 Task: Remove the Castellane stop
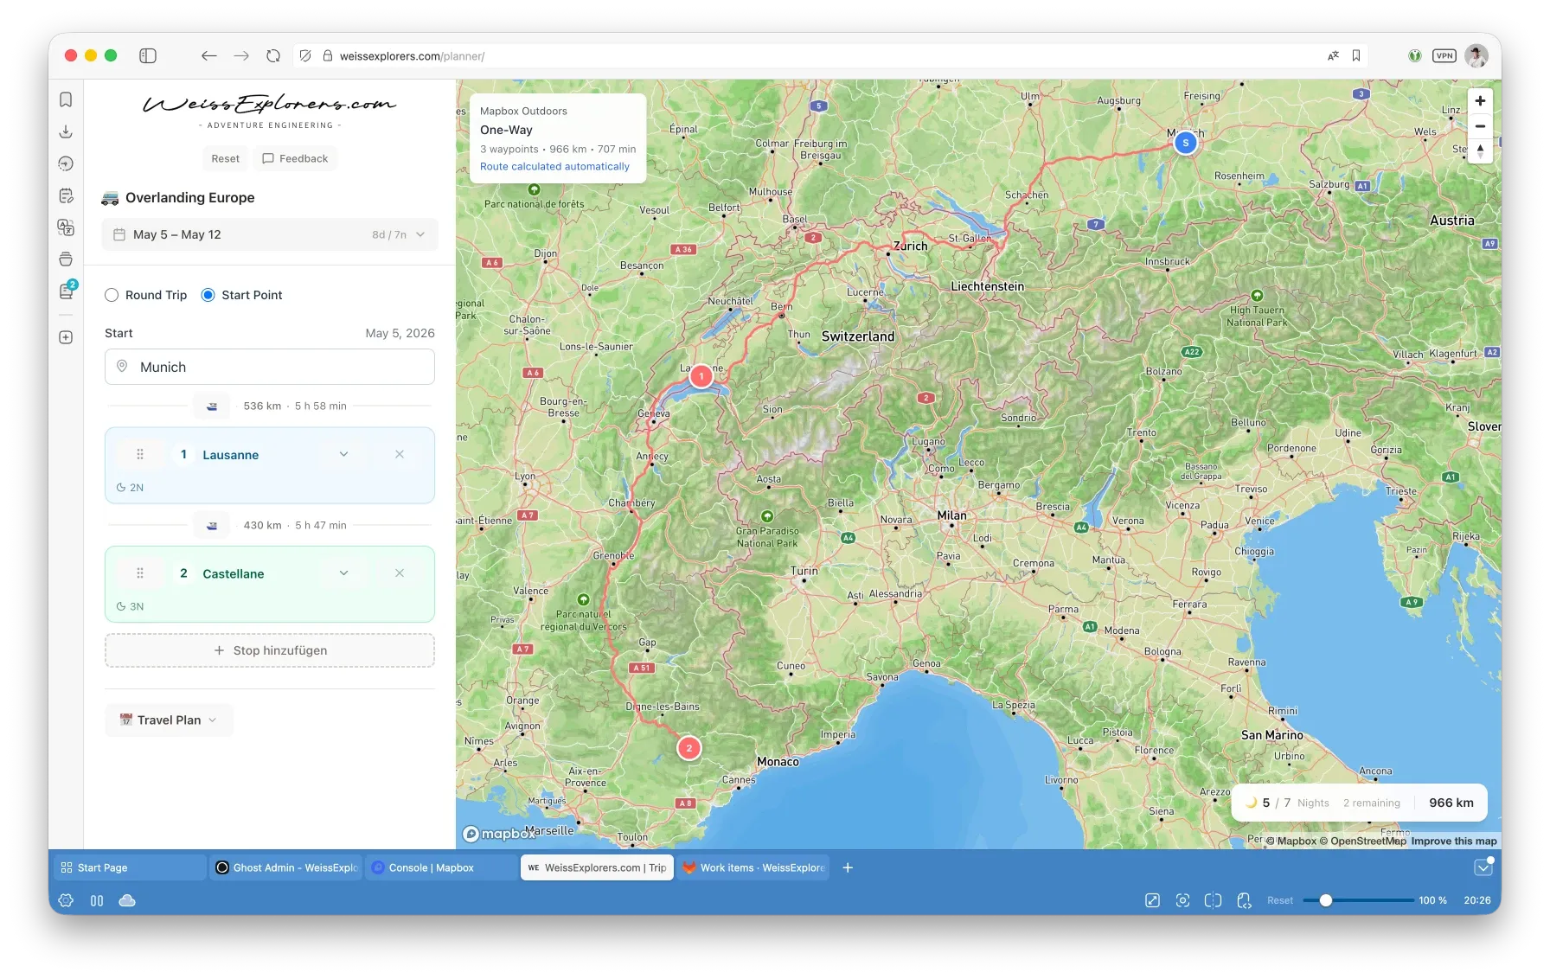(x=400, y=573)
